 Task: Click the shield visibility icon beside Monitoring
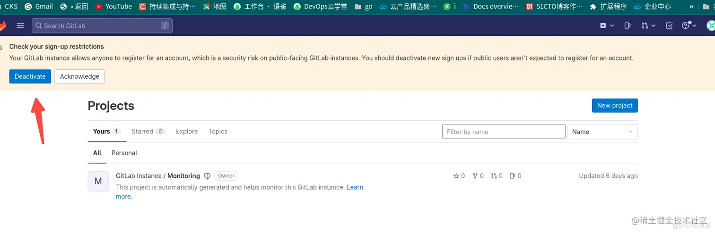(207, 176)
